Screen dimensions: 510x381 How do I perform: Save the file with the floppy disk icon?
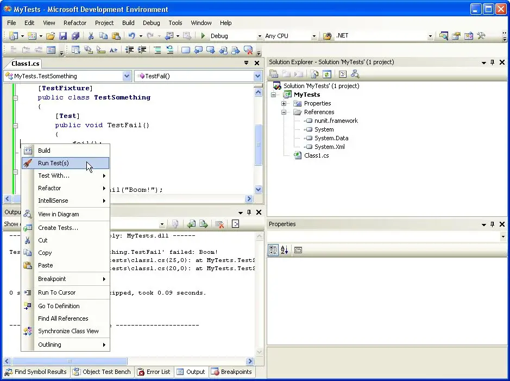[63, 36]
